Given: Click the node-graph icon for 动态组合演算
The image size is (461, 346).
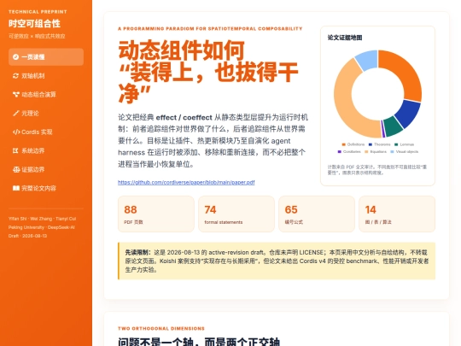Looking at the screenshot, I should (x=16, y=95).
